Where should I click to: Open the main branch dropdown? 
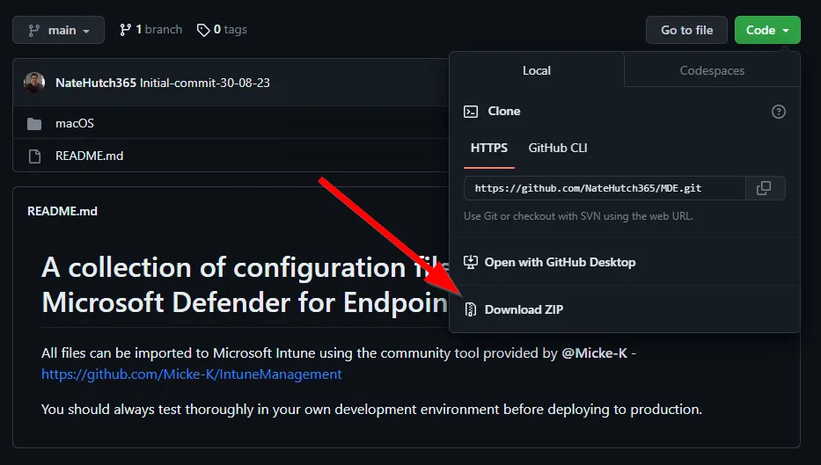tap(58, 31)
